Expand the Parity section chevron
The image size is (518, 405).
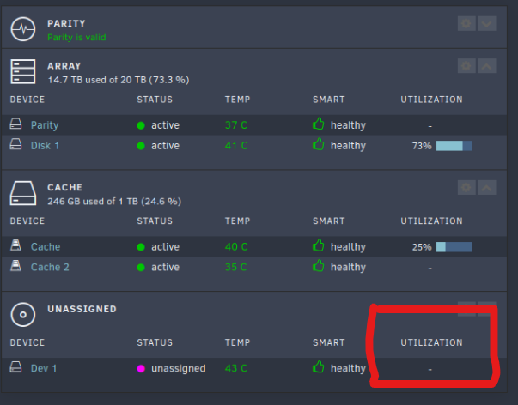(486, 23)
